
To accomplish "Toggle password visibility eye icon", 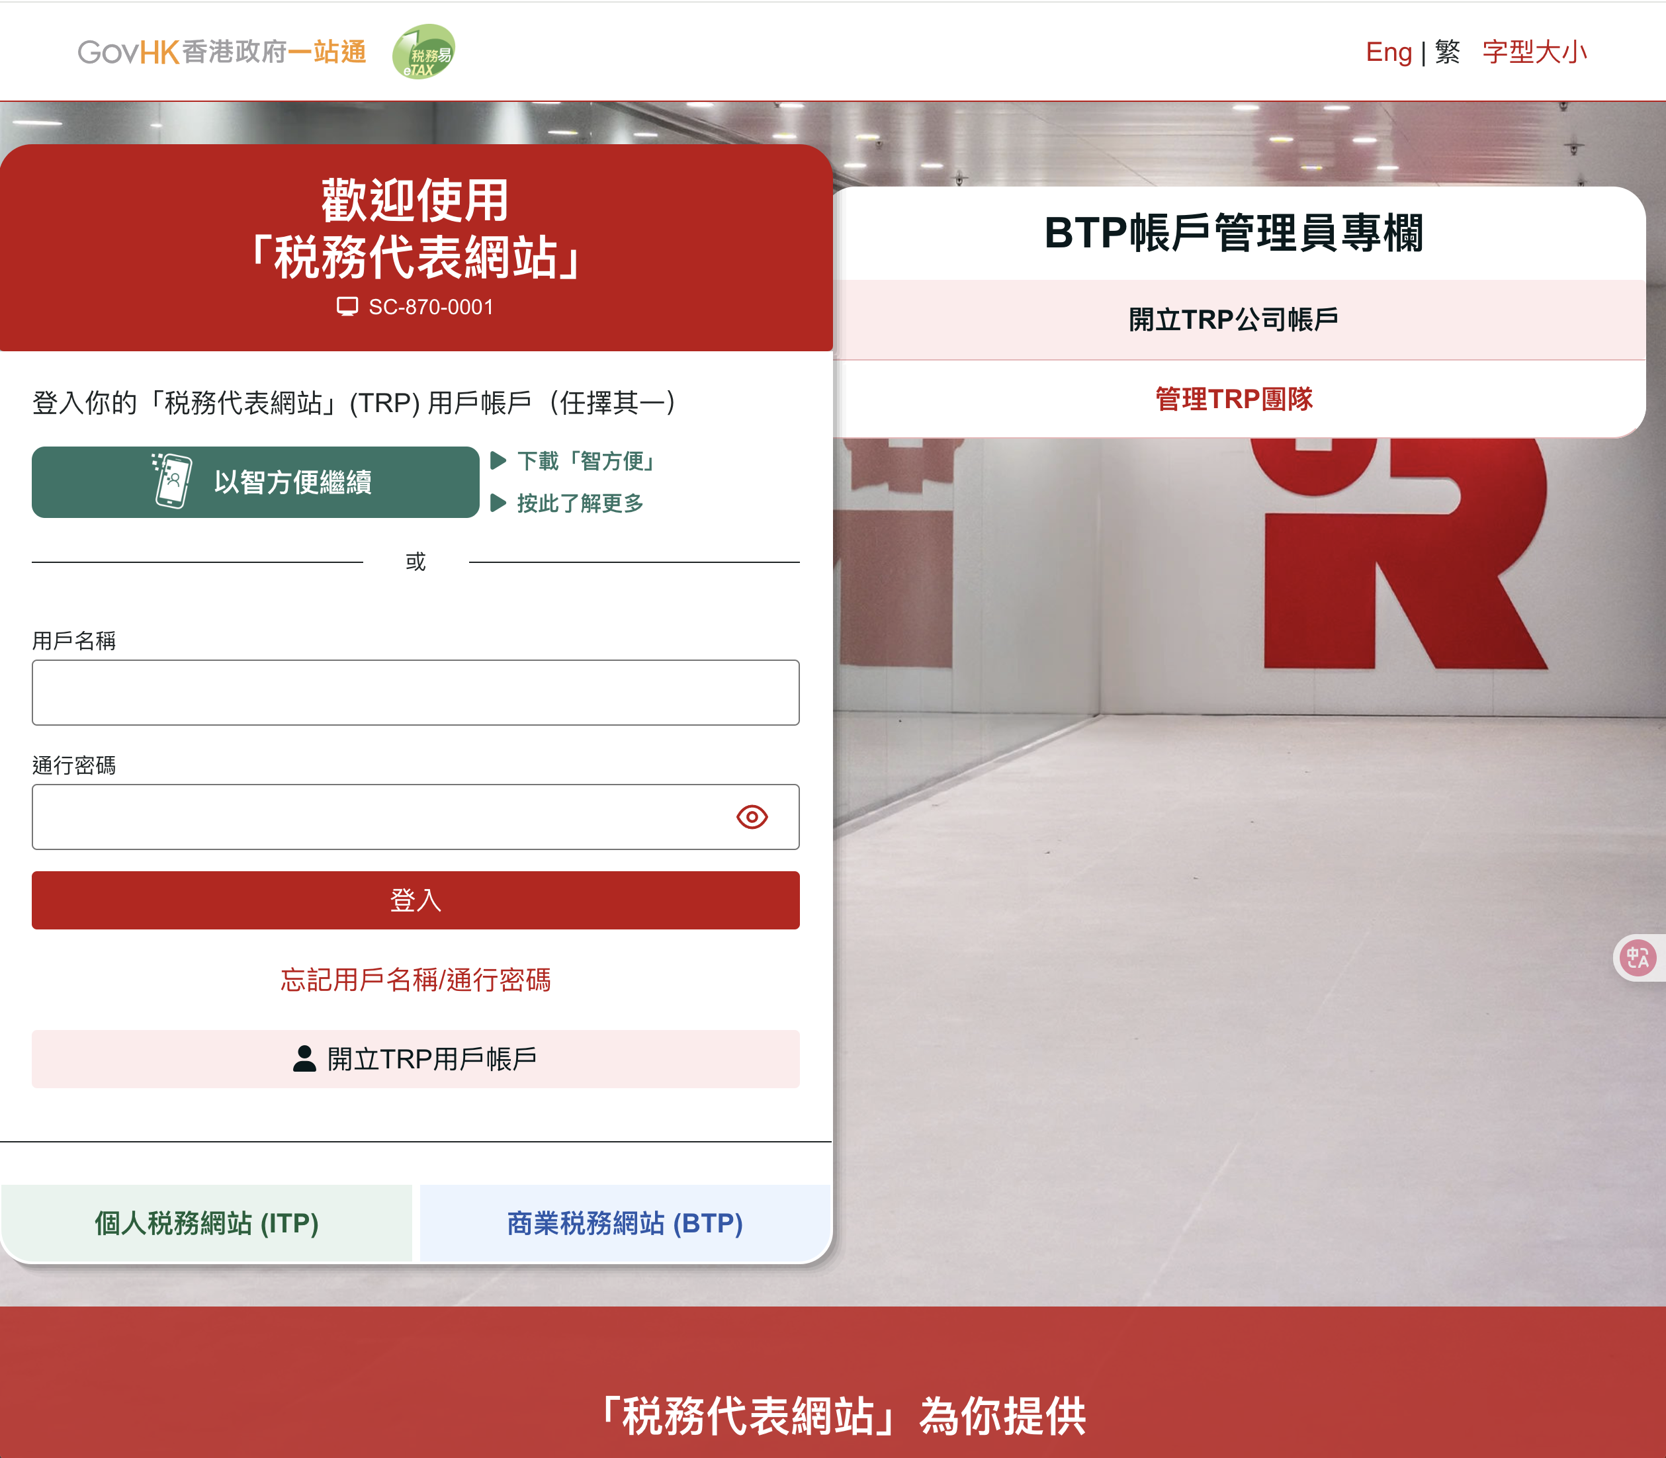I will click(751, 817).
